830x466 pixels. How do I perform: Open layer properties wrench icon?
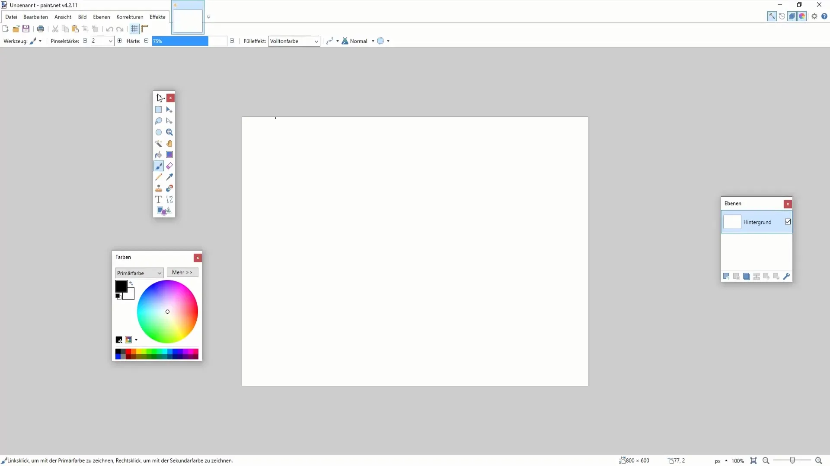point(787,276)
